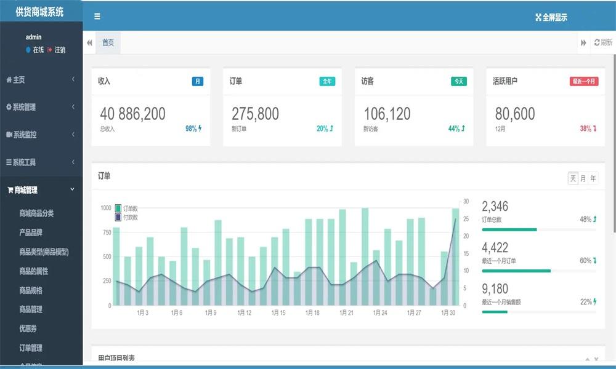This screenshot has height=369, width=616.
Task: Click the 1月 15 axis label
Action: coord(278,312)
